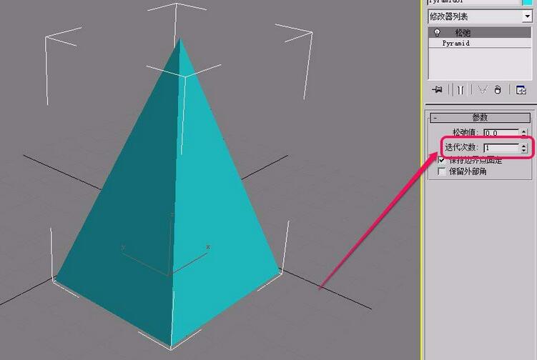Remove modifier from stack icon
This screenshot has height=360, width=537.
[x=498, y=90]
